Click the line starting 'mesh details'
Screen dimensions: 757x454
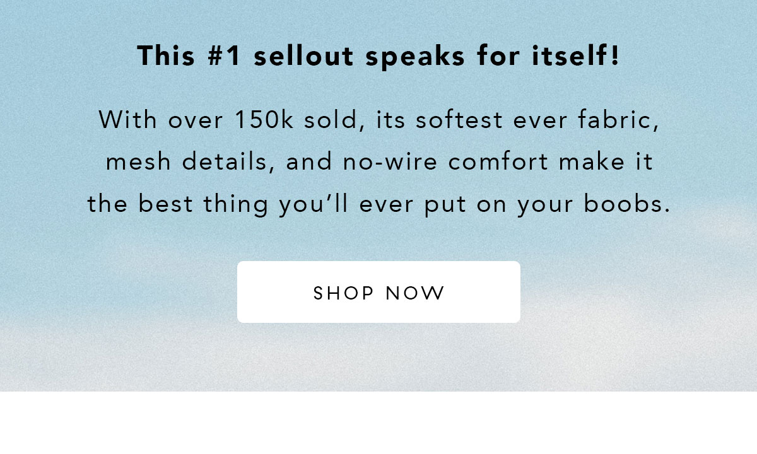tap(379, 162)
